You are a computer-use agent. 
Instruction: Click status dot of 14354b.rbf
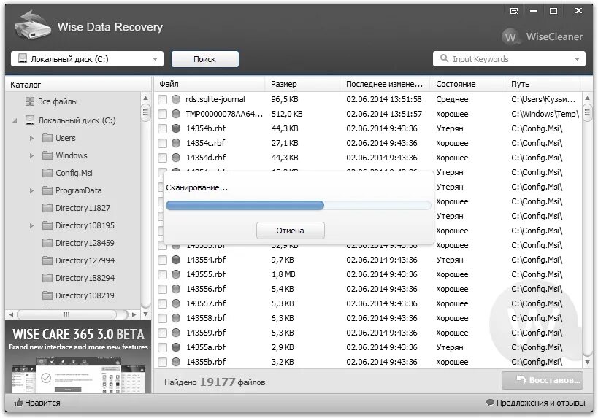tap(176, 128)
